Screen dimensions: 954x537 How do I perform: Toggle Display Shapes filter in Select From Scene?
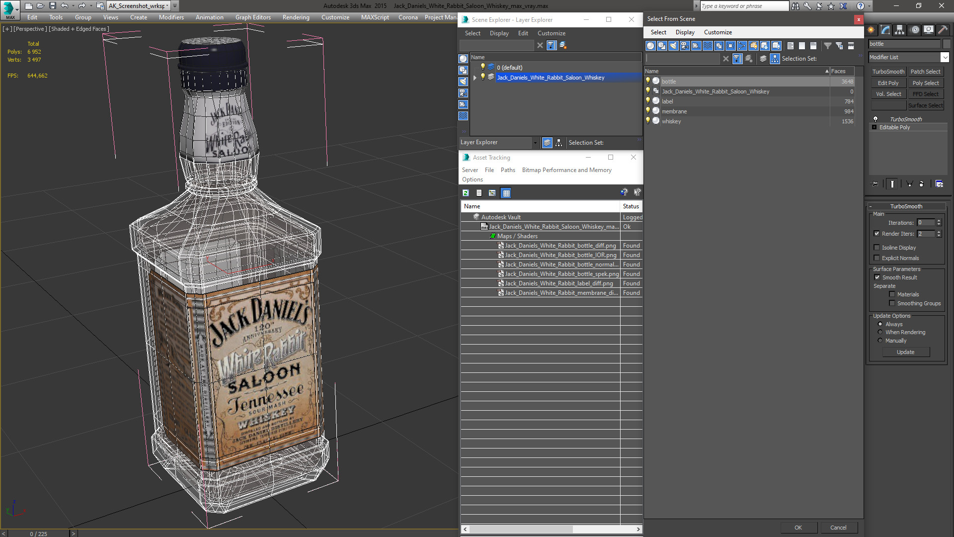coord(662,46)
